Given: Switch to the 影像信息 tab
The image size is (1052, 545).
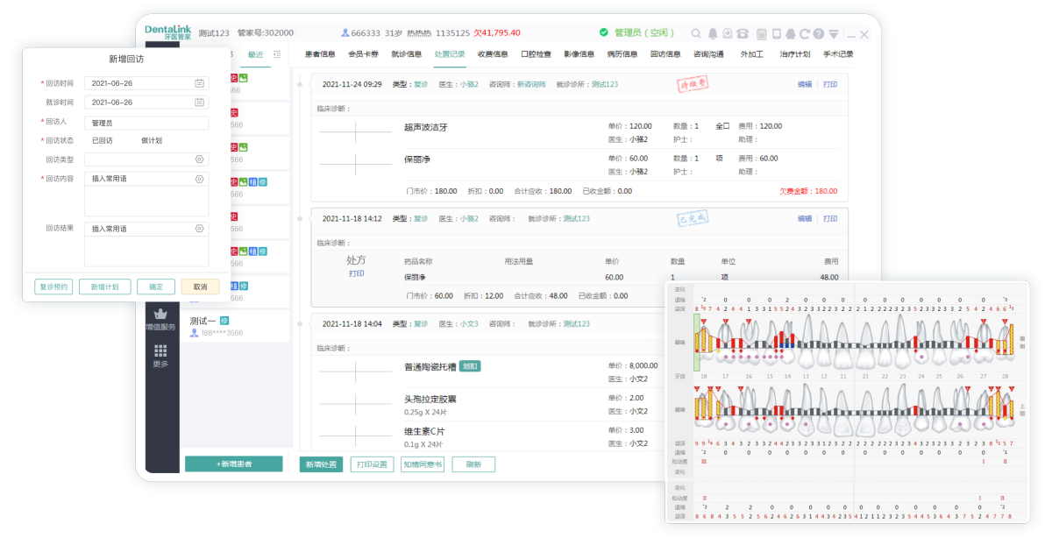Looking at the screenshot, I should point(579,54).
